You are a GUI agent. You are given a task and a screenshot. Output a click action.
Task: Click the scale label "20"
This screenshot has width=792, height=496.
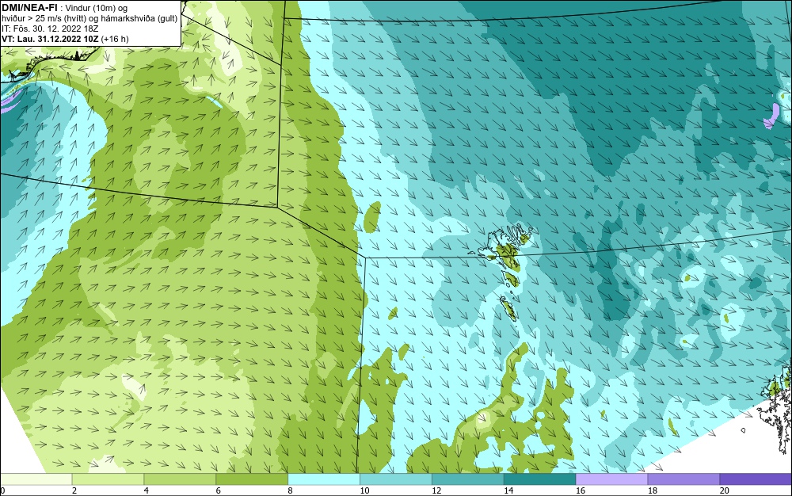click(725, 490)
